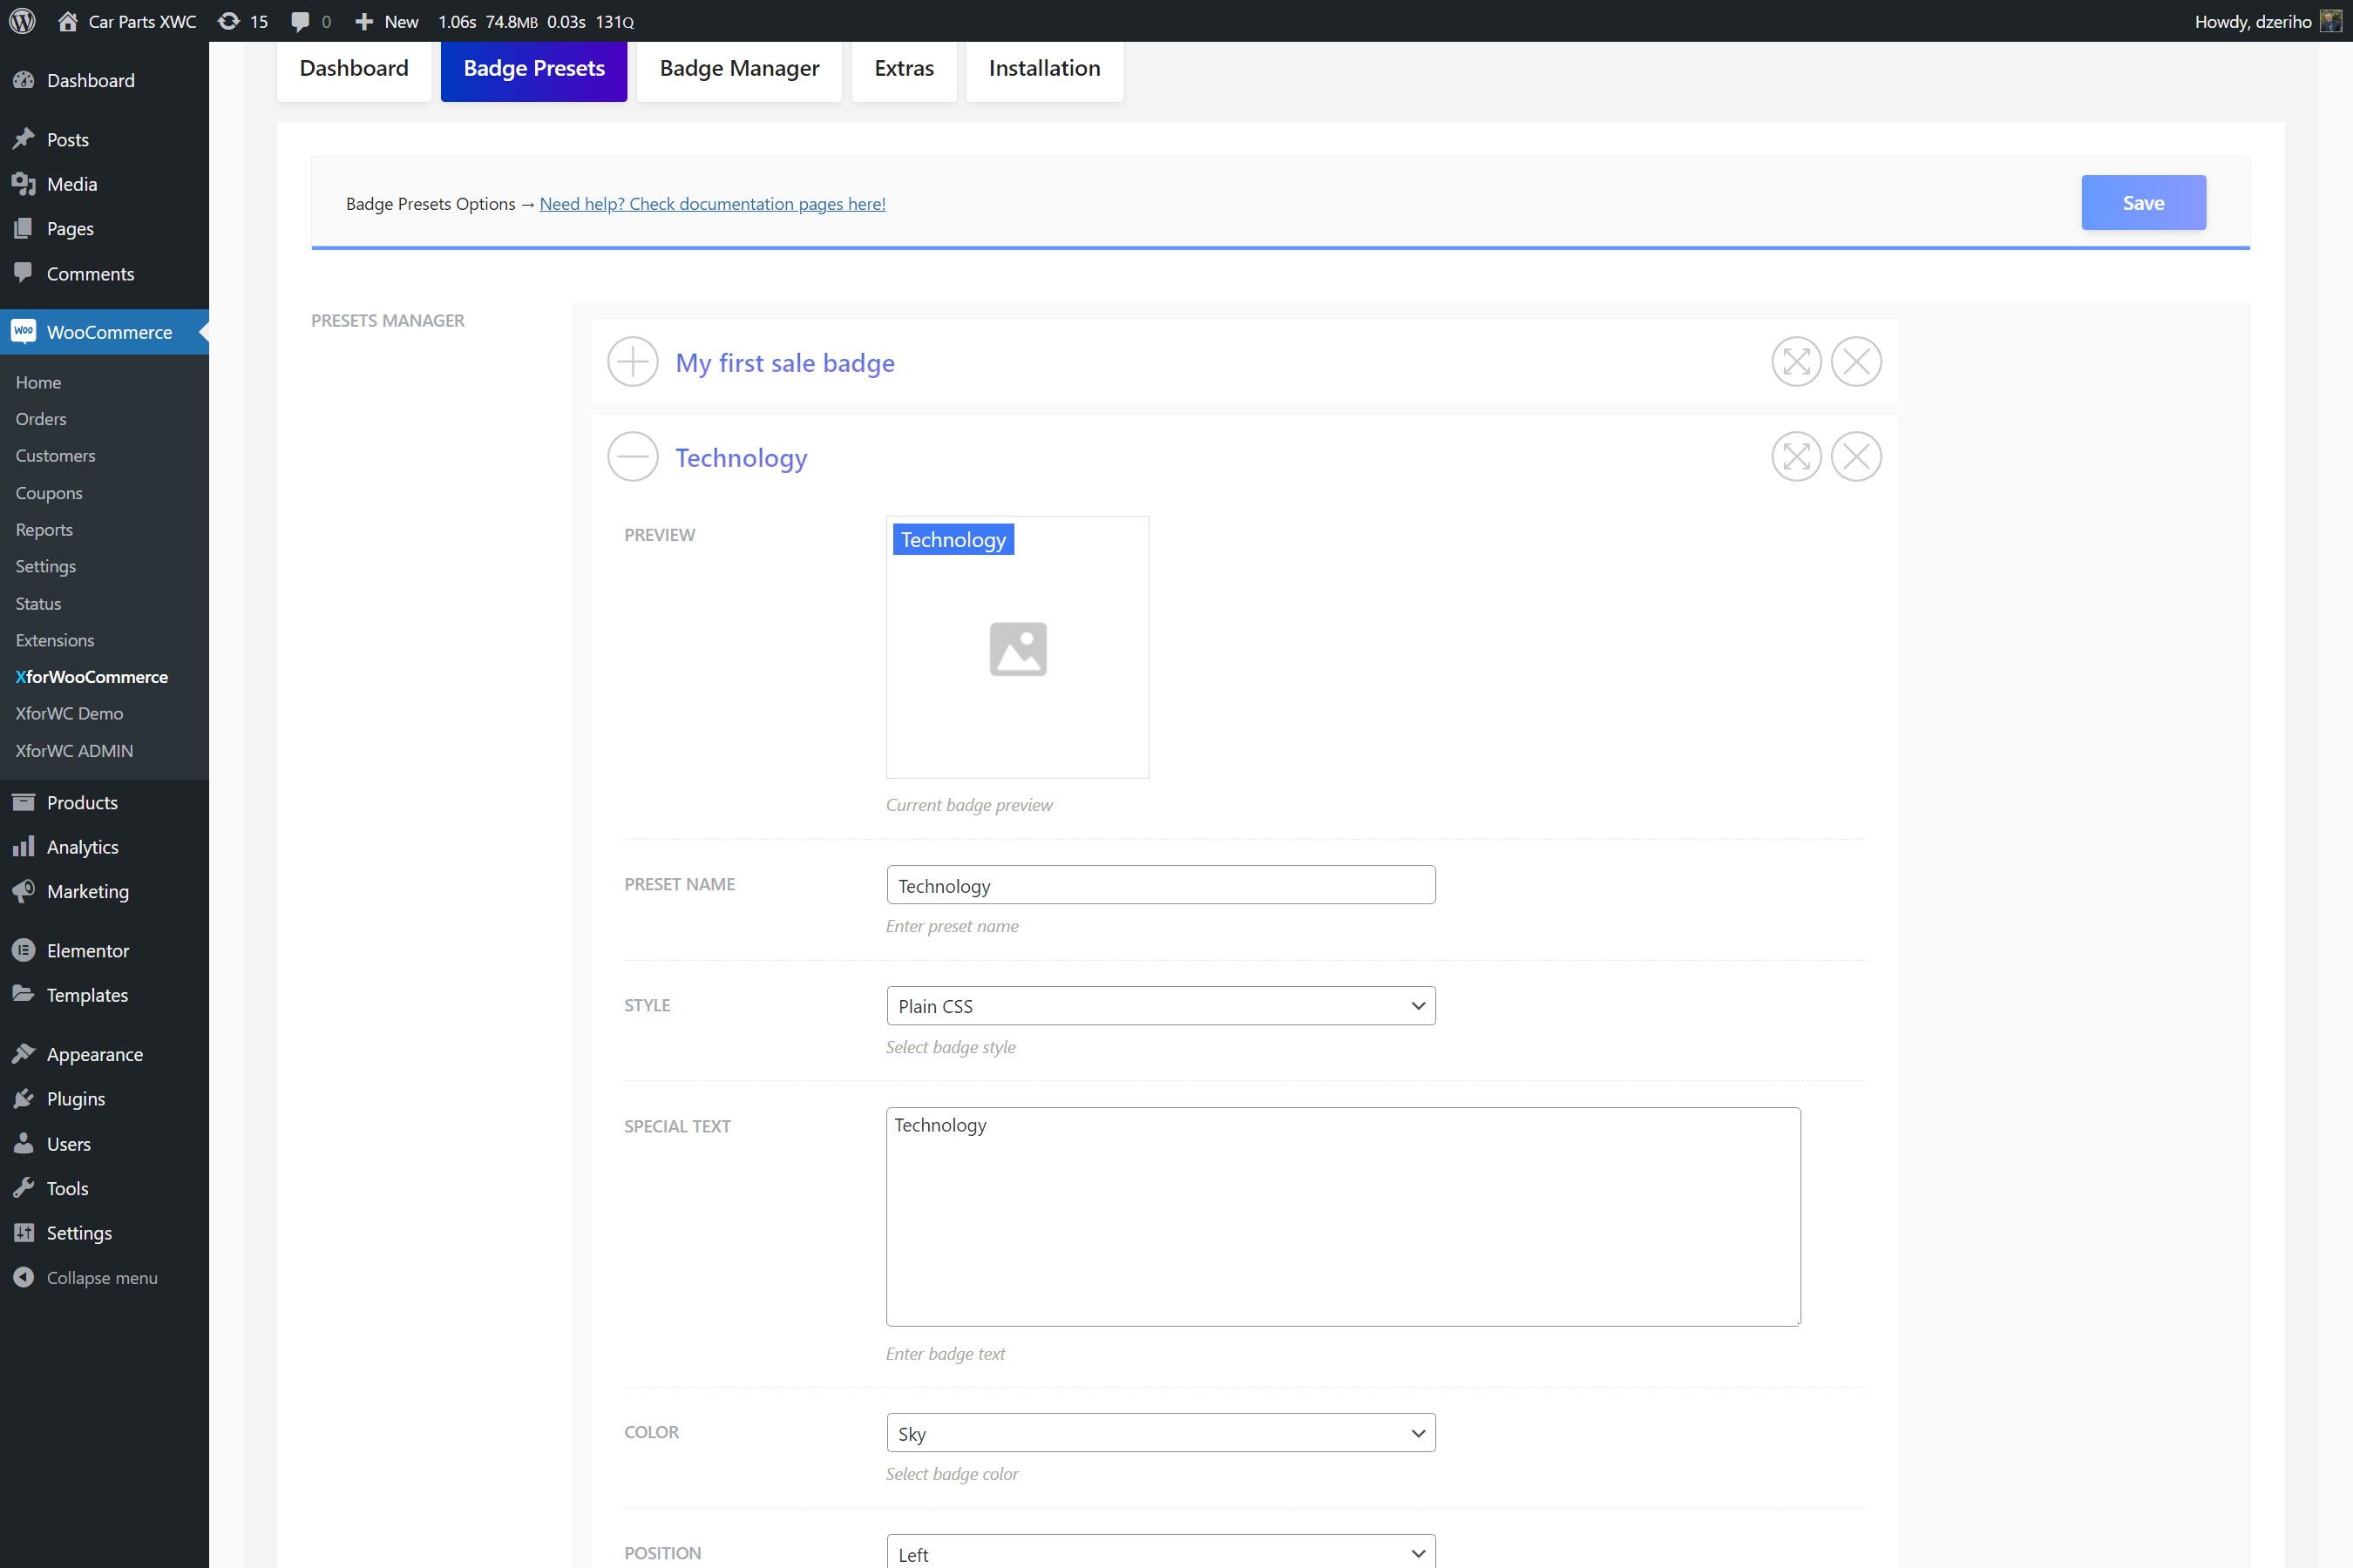Screen dimensions: 2353x1568
Task: Collapse the Technology preset with the minus icon
Action: [x=633, y=457]
